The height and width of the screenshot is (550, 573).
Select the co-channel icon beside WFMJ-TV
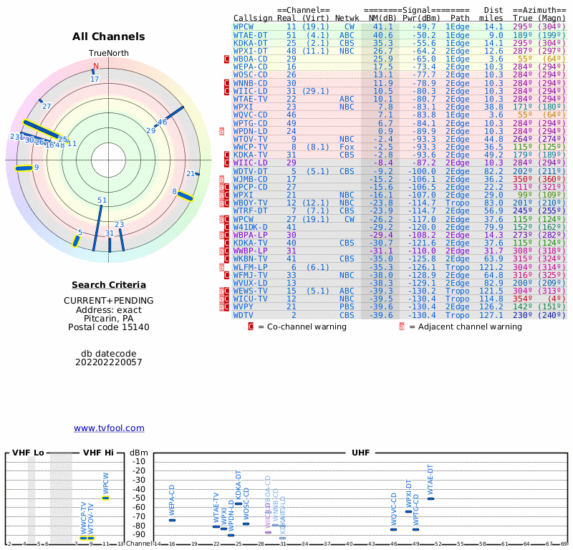(x=226, y=275)
